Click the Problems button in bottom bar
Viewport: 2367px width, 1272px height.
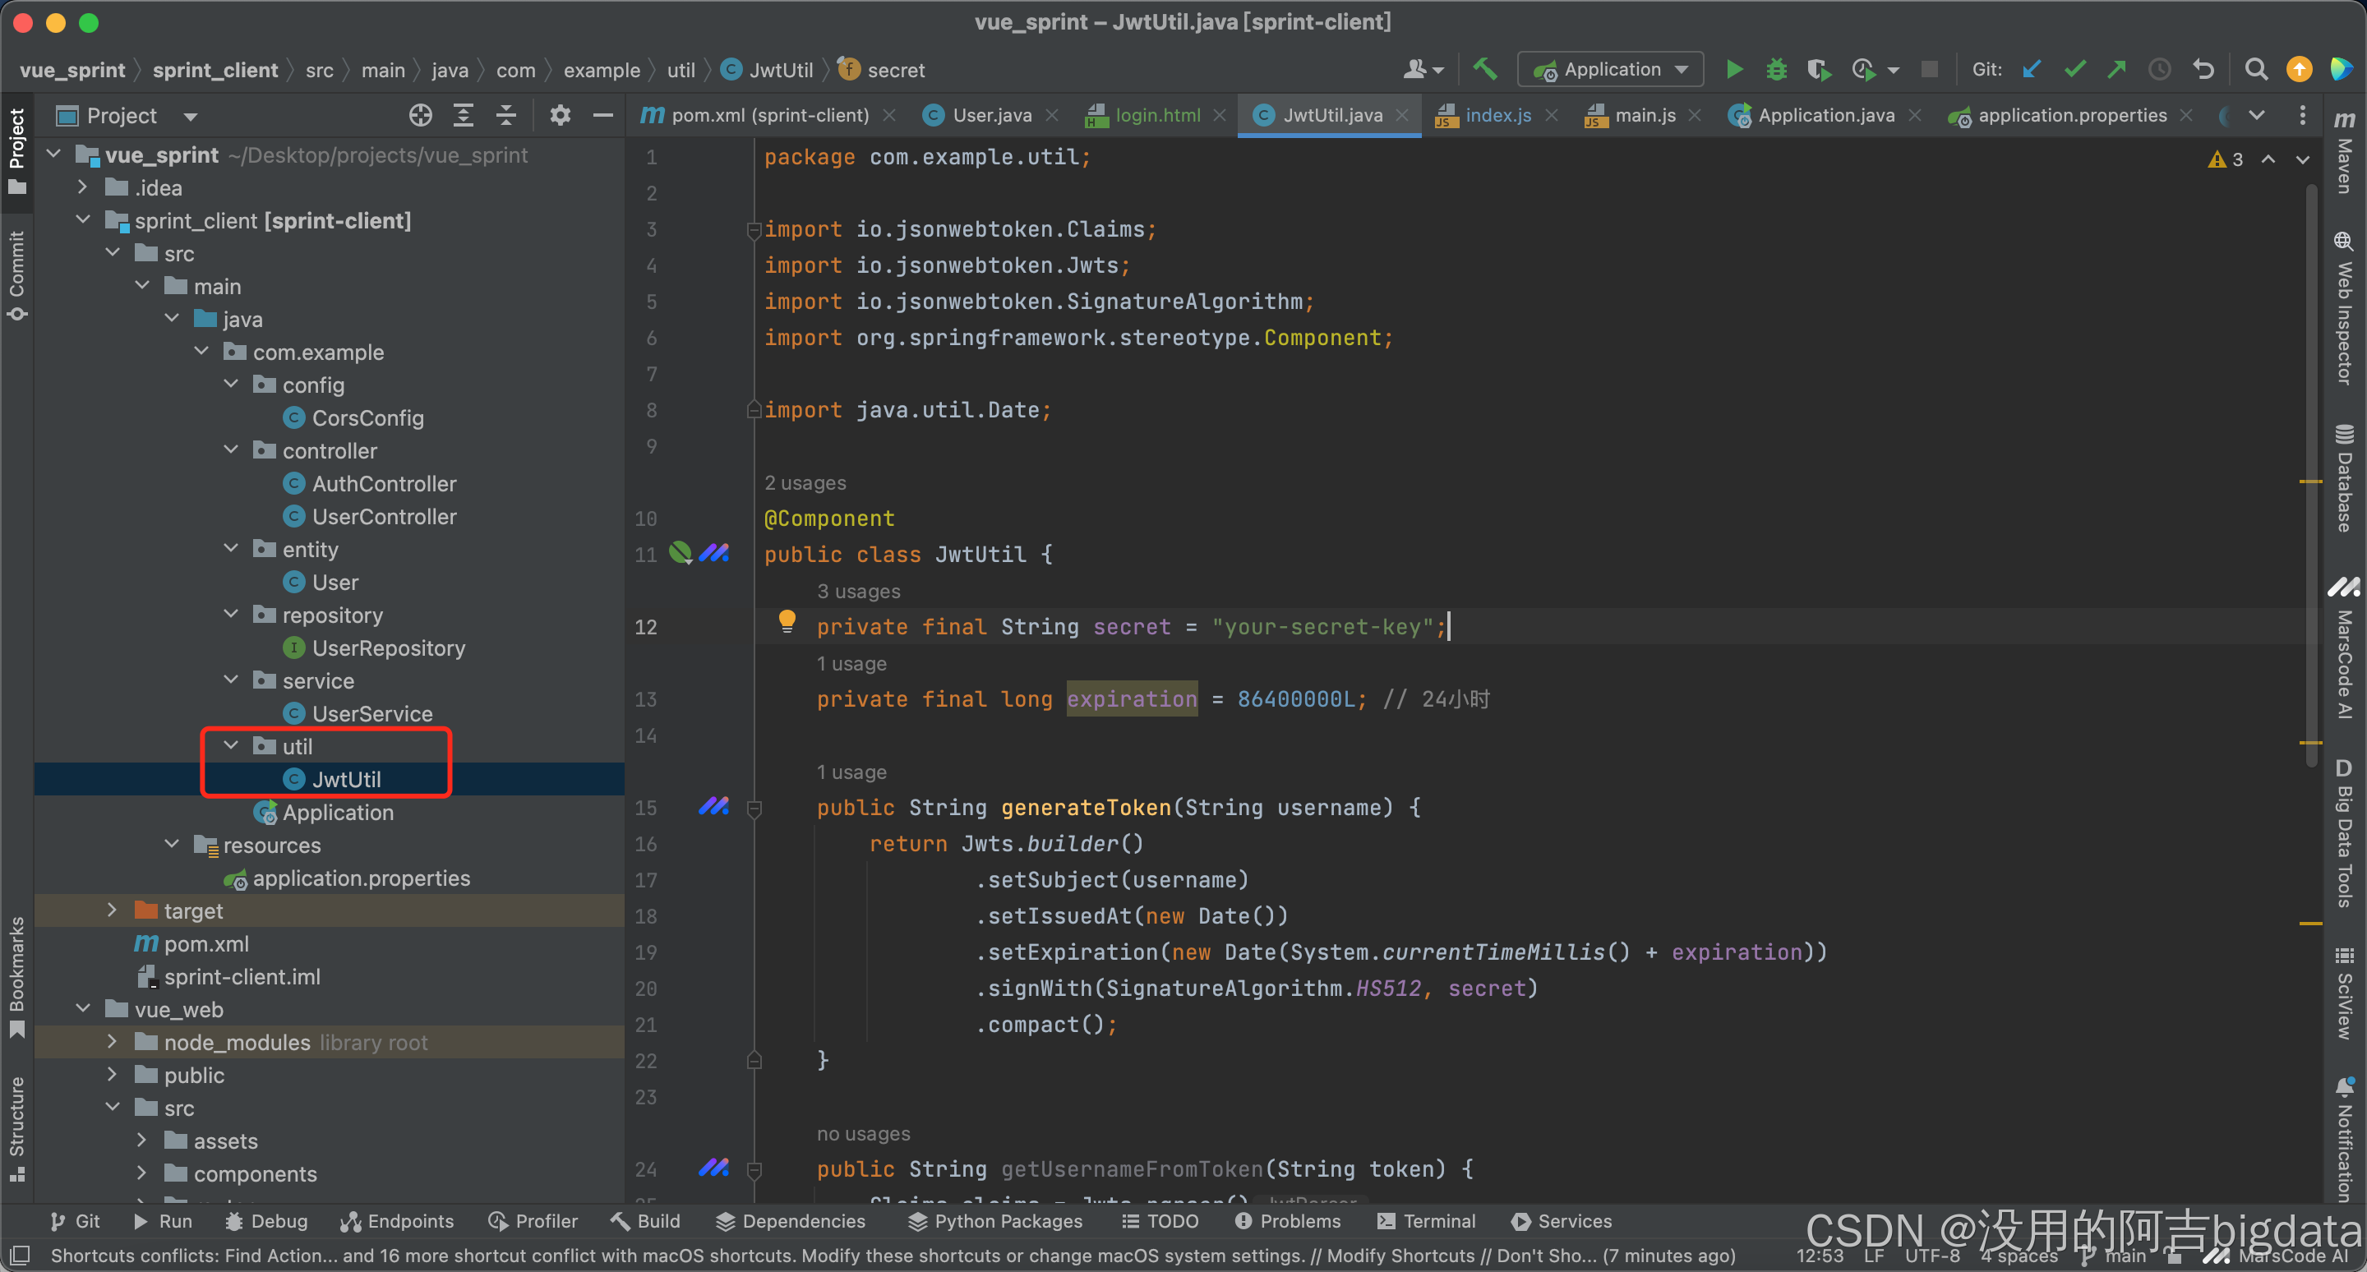1288,1220
